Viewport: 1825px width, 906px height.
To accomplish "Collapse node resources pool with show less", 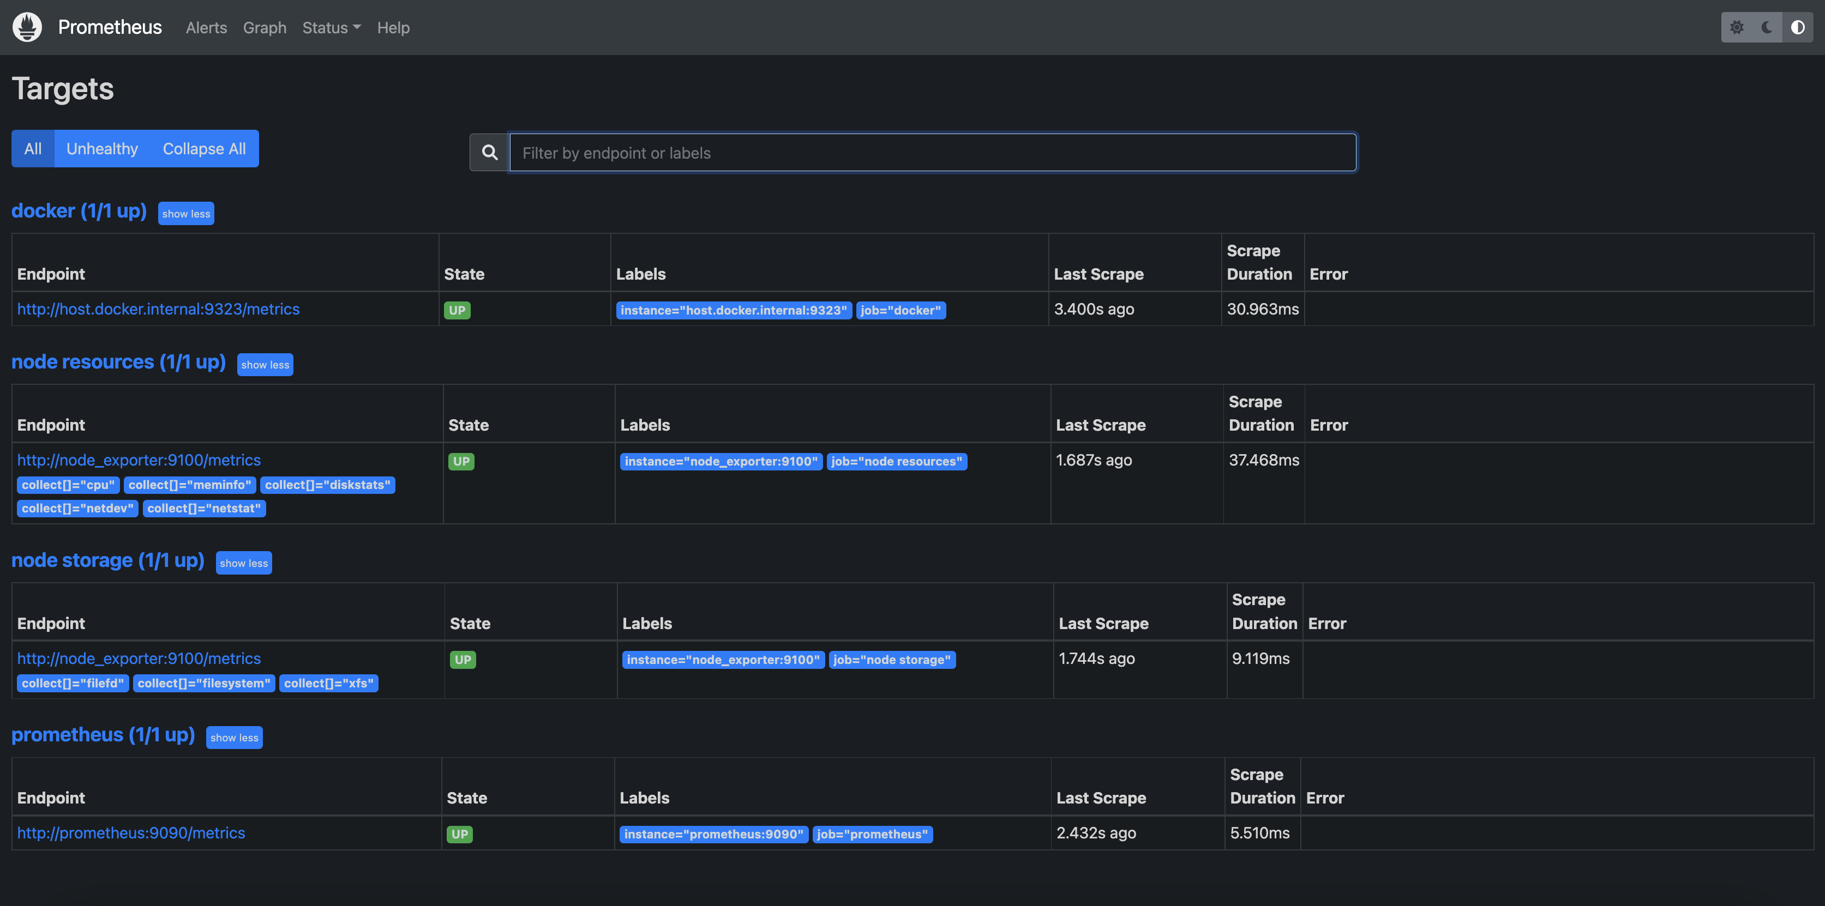I will (x=265, y=365).
